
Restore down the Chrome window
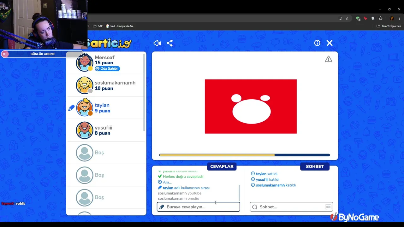tap(389, 9)
